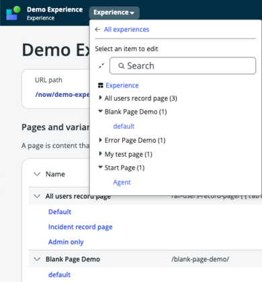Collapse the Blank Page Demo table row
The width and height of the screenshot is (262, 282).
pyautogui.click(x=37, y=259)
